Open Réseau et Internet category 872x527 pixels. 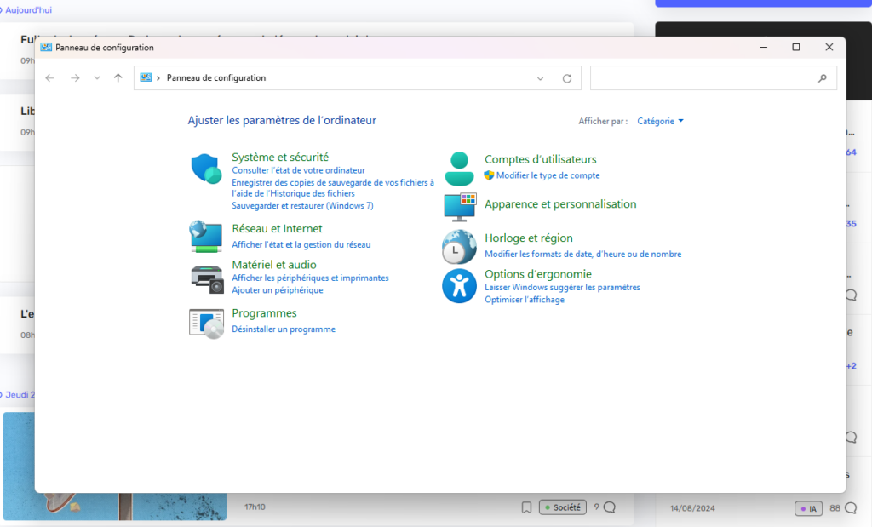click(x=277, y=228)
